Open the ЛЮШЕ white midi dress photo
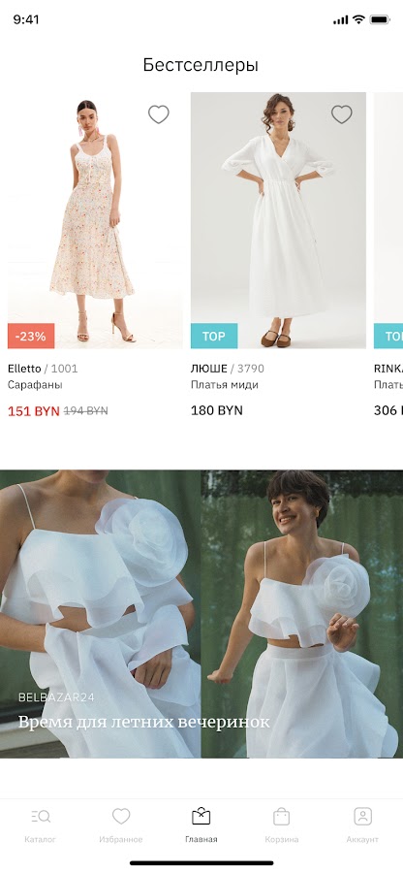 click(x=278, y=220)
